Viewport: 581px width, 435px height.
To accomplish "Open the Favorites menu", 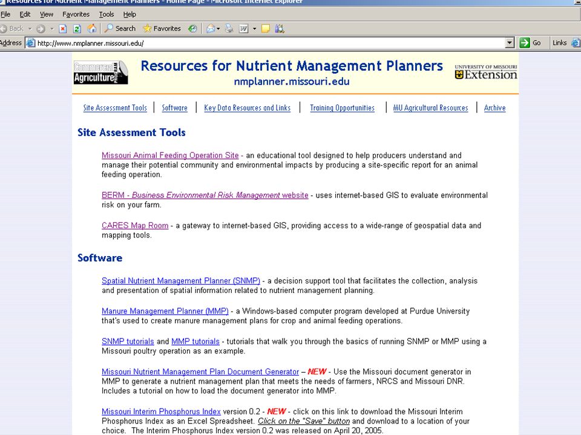I will click(76, 14).
